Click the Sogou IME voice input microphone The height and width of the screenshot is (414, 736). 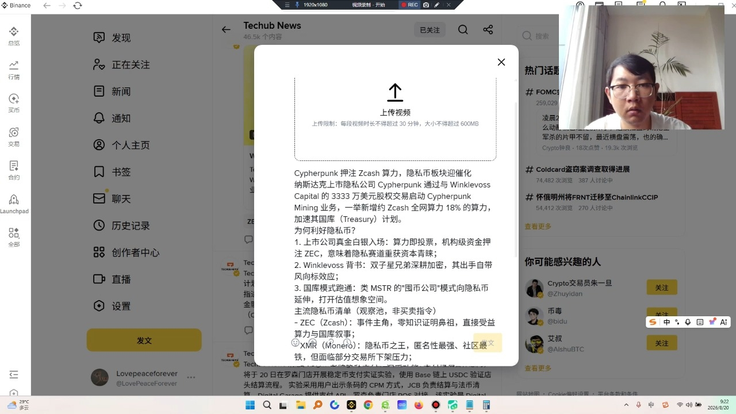click(x=688, y=323)
